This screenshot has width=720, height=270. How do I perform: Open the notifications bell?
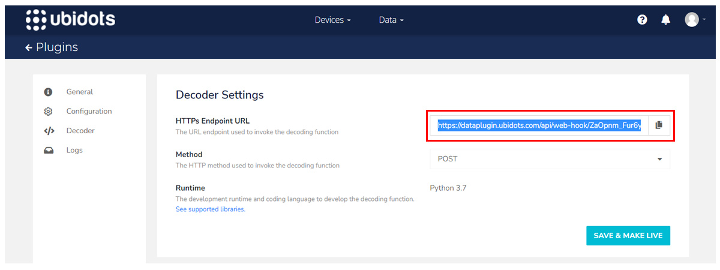[665, 20]
